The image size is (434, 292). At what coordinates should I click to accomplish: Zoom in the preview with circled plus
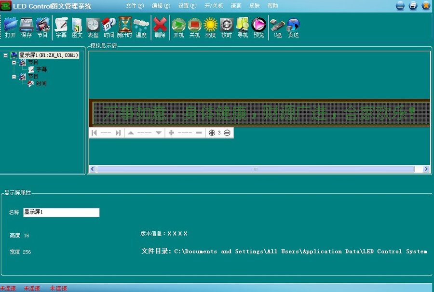point(212,133)
